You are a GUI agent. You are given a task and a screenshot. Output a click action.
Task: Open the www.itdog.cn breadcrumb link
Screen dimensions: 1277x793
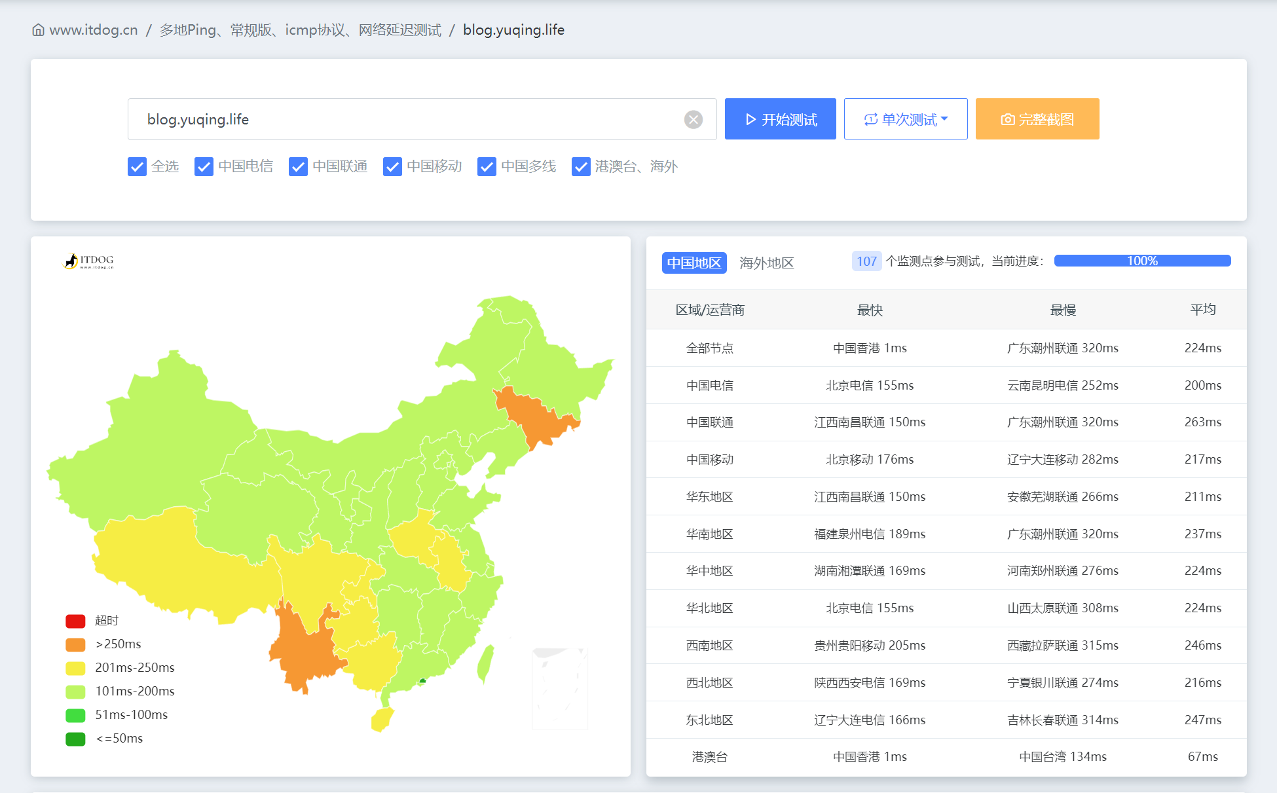pos(95,29)
